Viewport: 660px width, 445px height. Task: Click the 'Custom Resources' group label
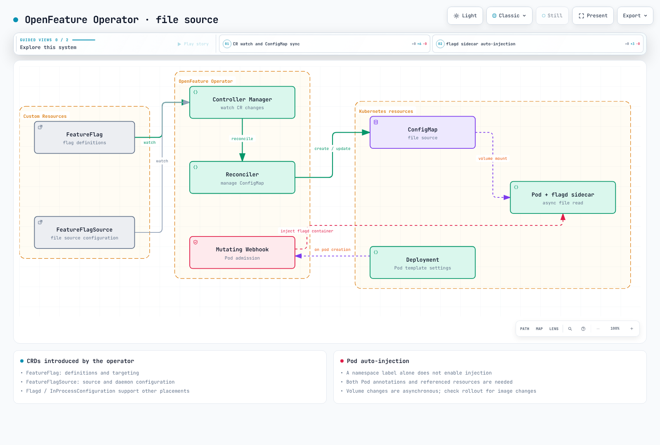[45, 117]
